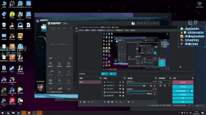Click the OBS preview canvas
The width and height of the screenshot is (206, 115).
(136, 51)
